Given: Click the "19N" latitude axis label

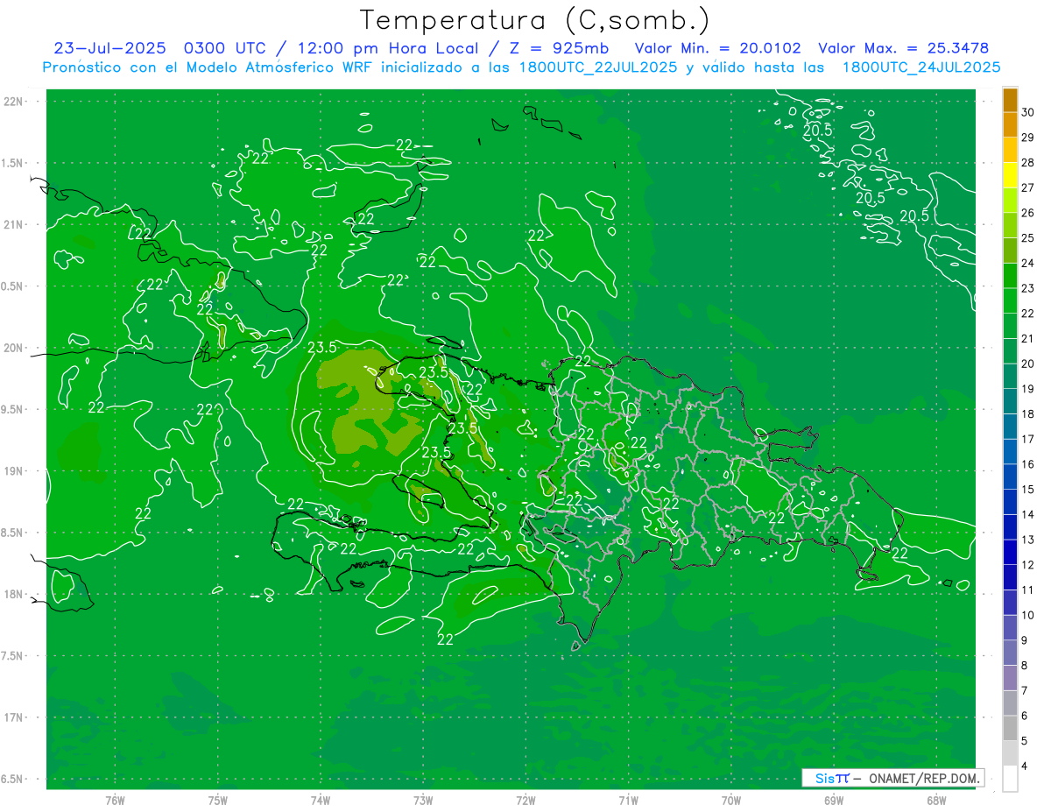Looking at the screenshot, I should [14, 470].
